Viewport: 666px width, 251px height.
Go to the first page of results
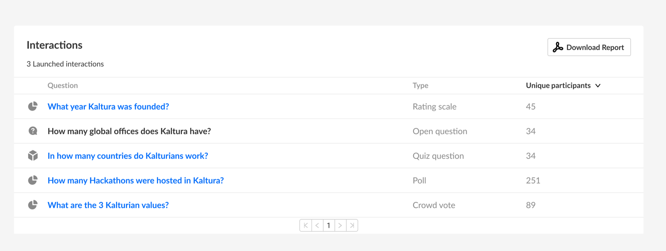[x=306, y=226]
